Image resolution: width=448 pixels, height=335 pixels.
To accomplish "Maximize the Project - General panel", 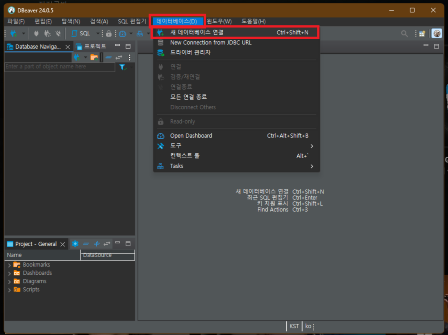I will click(x=128, y=244).
